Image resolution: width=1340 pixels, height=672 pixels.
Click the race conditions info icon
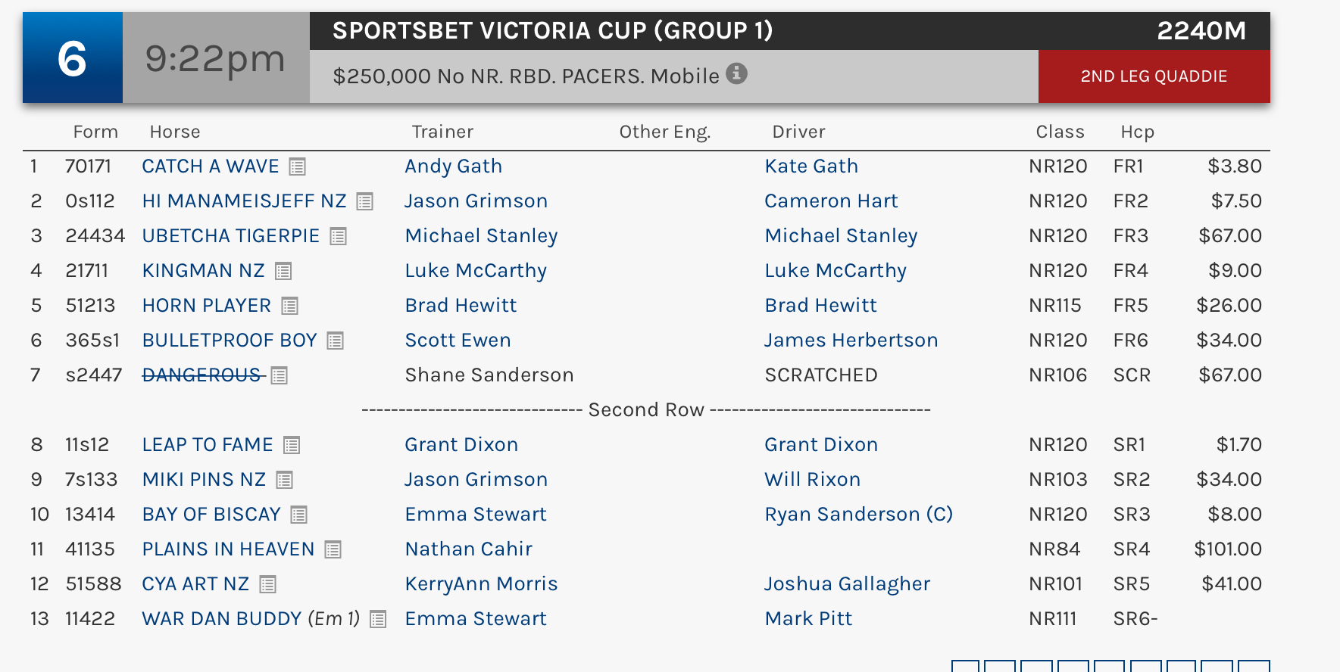coord(736,73)
